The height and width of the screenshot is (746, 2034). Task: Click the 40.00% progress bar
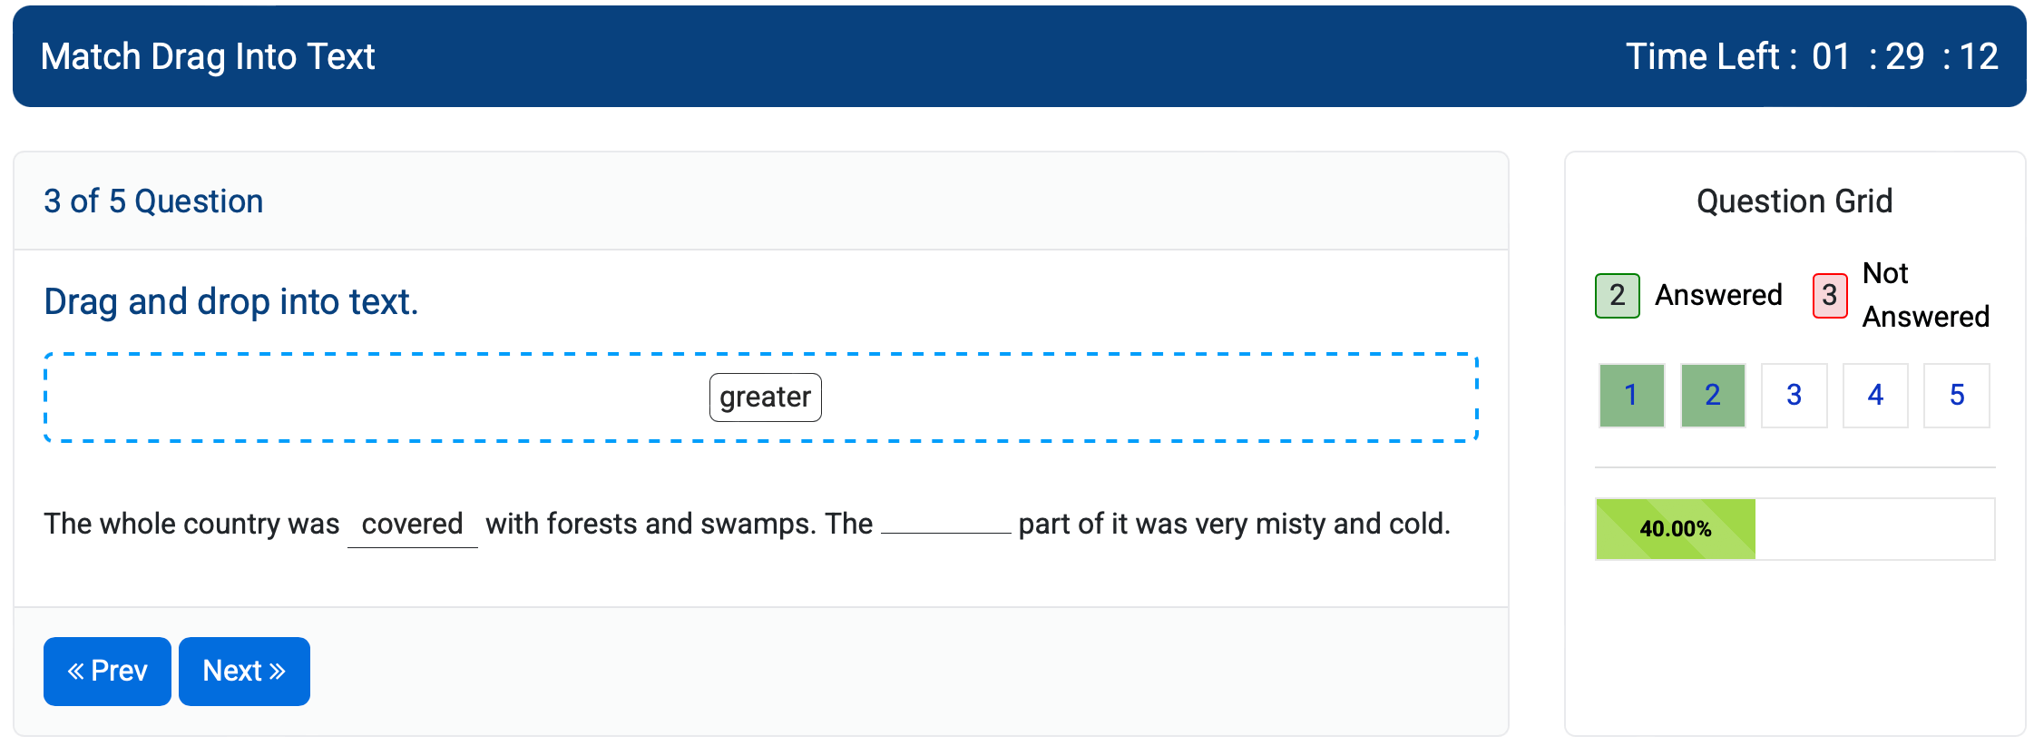coord(1794,529)
